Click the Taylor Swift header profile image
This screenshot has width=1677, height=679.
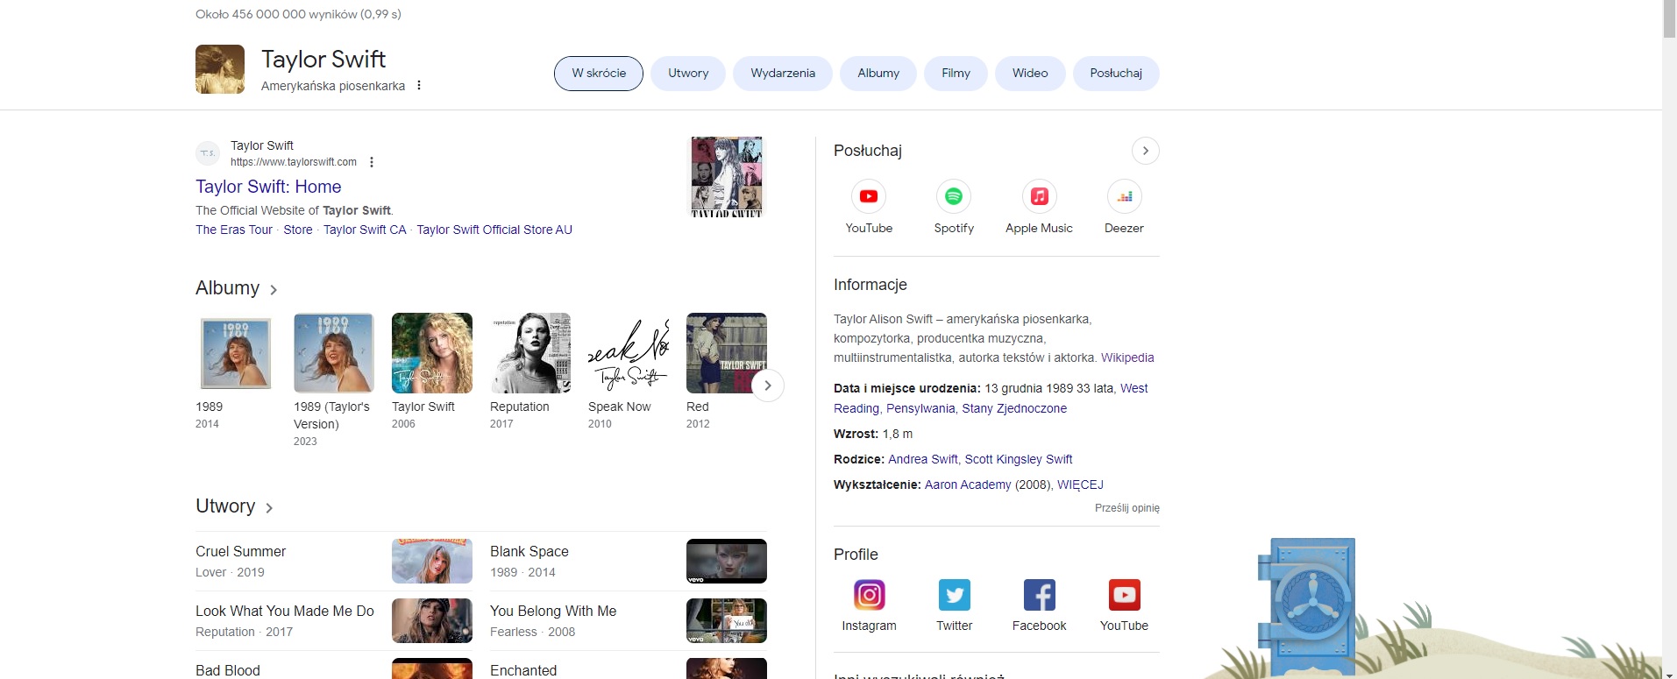(x=220, y=69)
